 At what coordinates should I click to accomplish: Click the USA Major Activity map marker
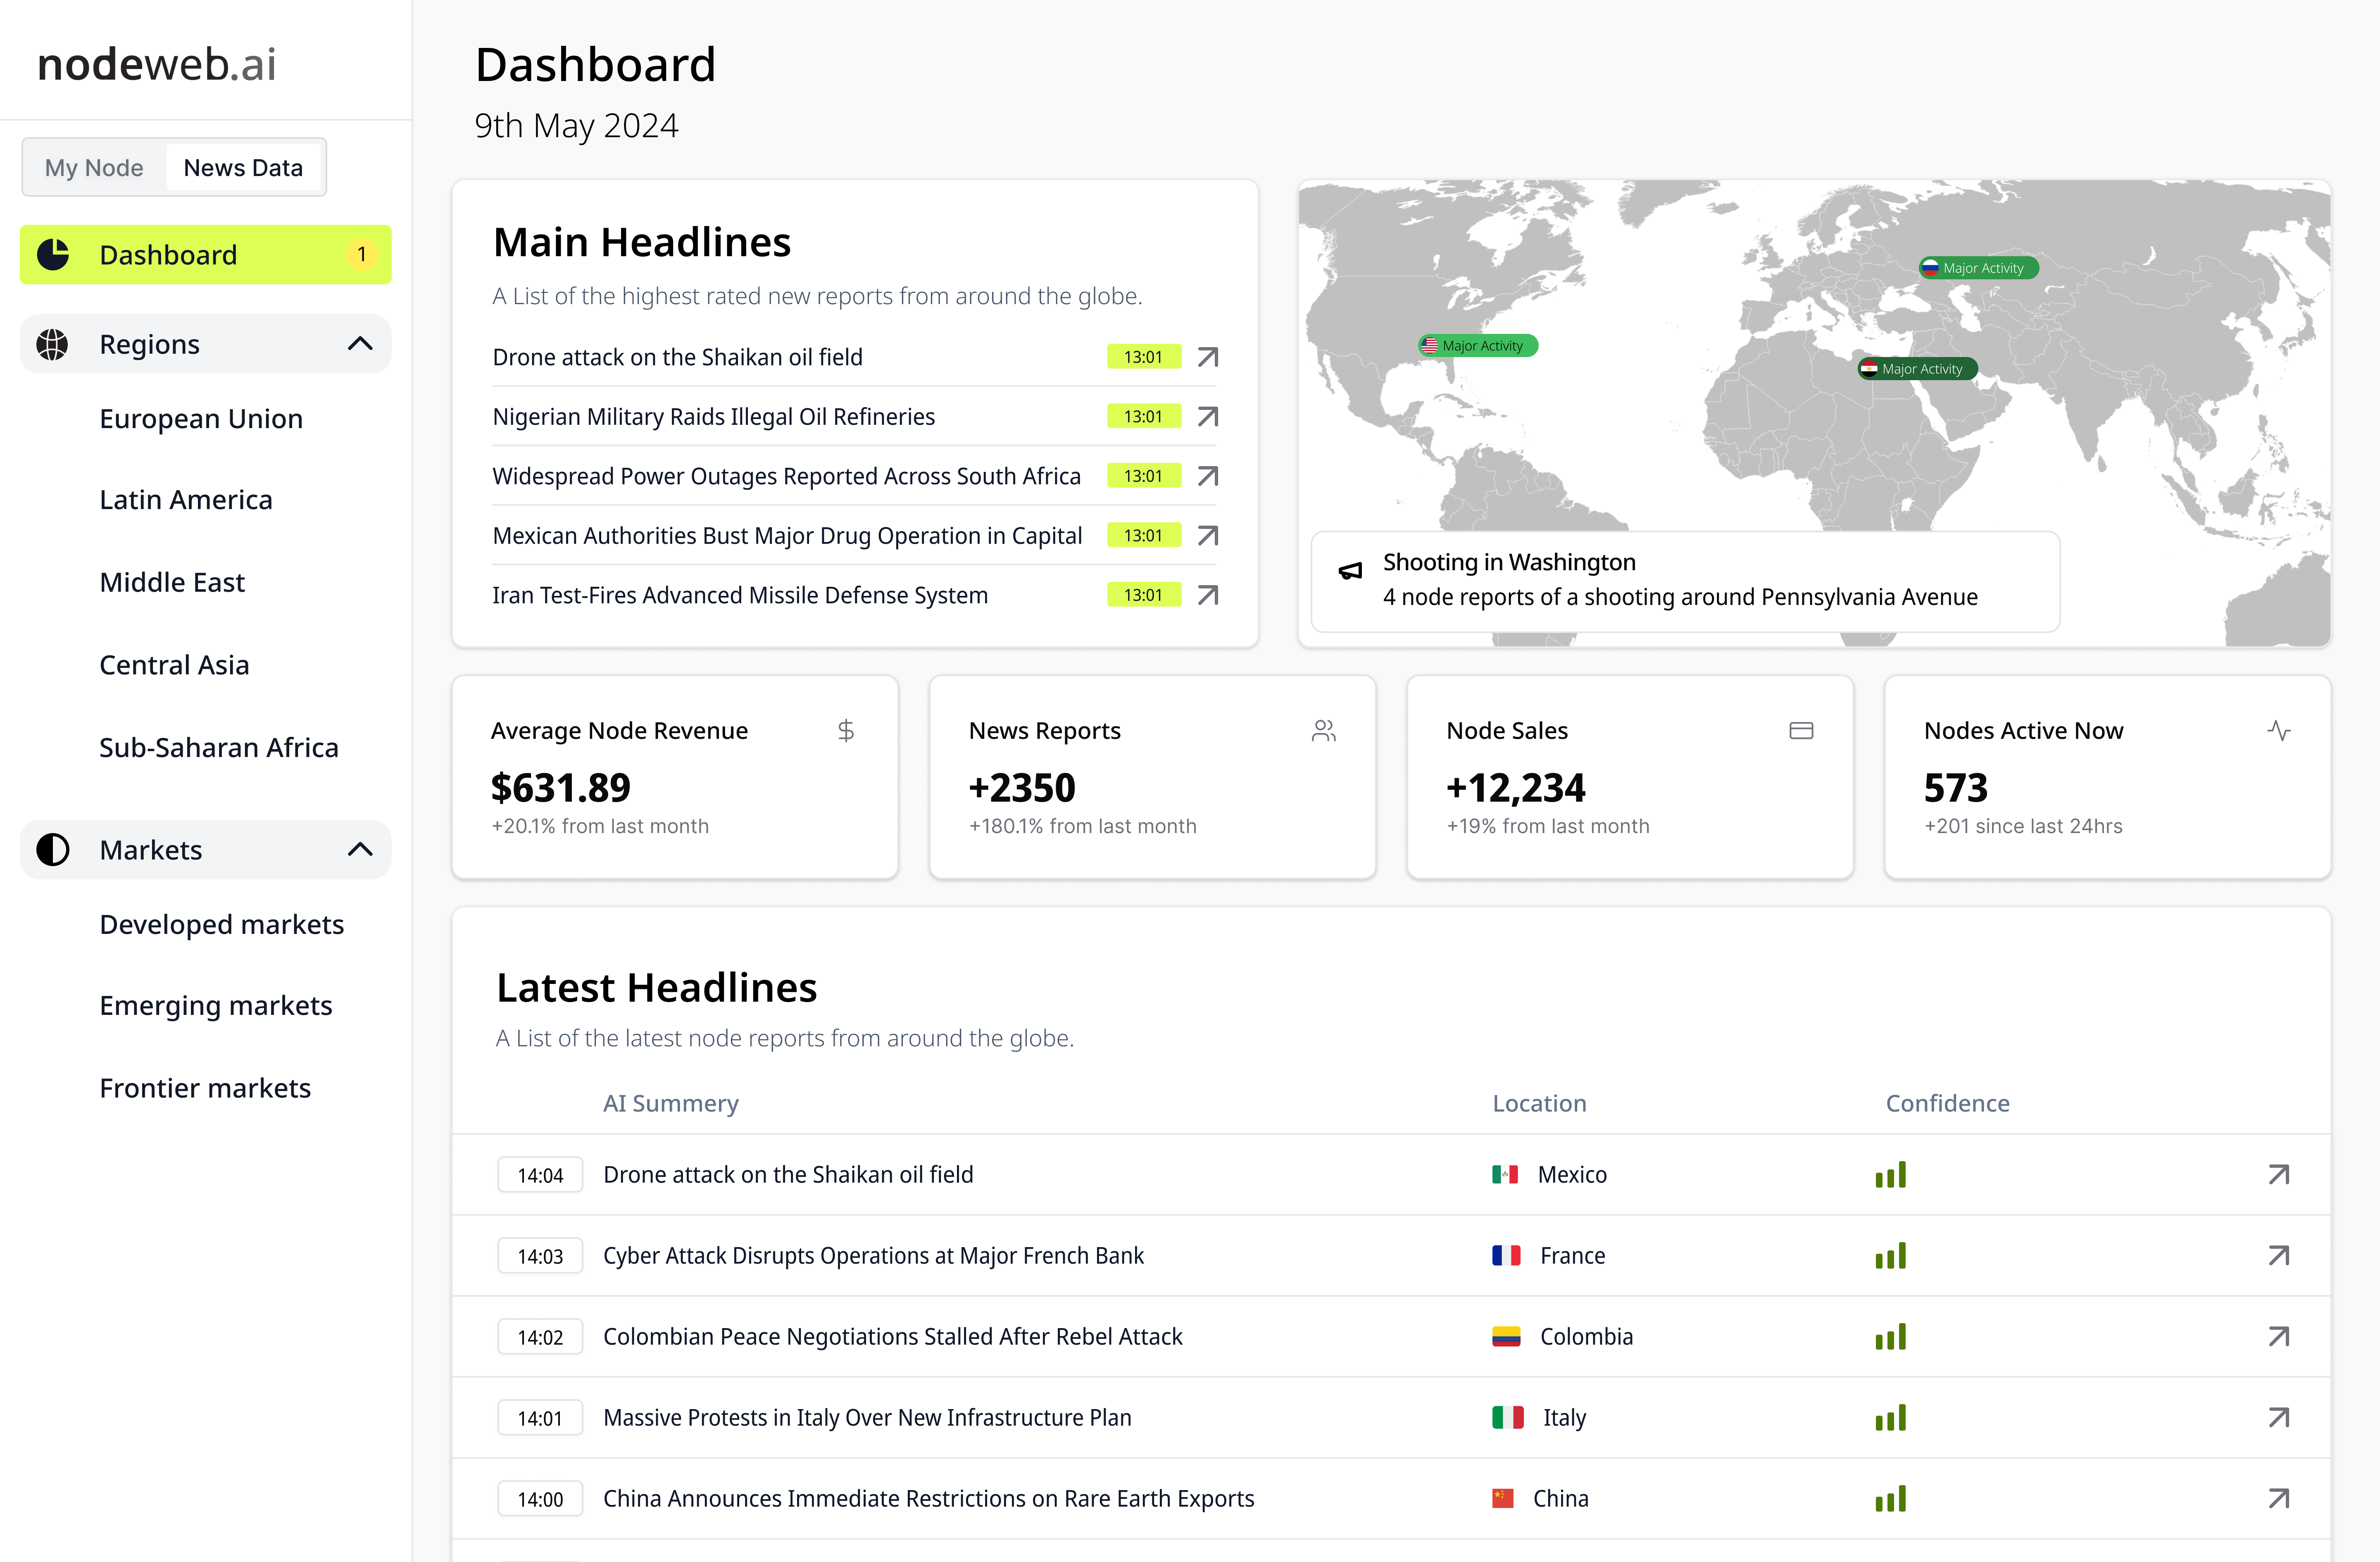coord(1478,346)
